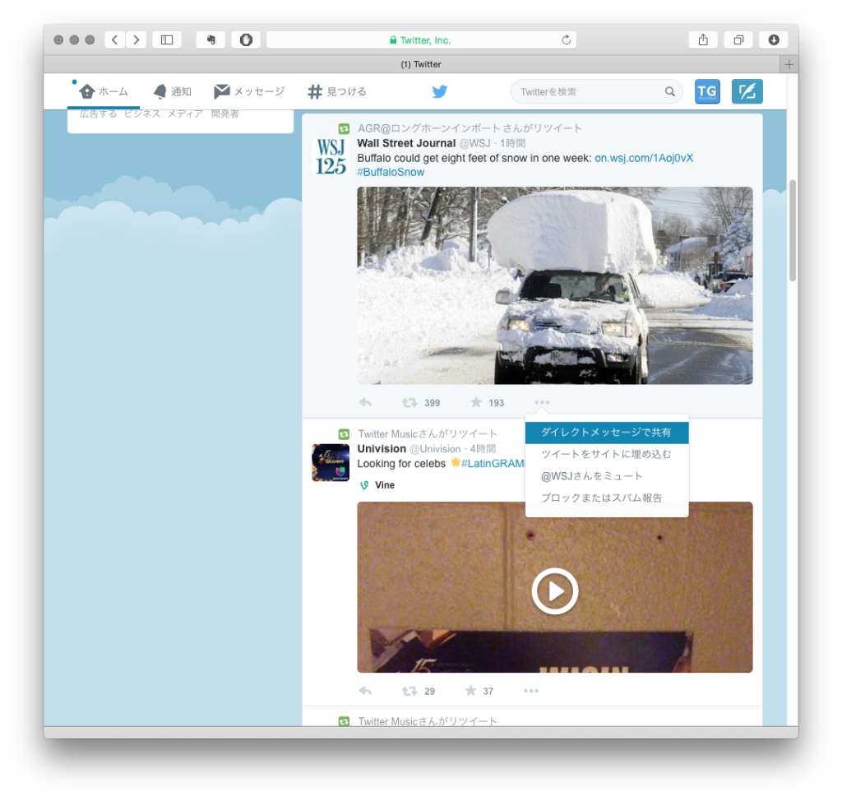Viewport: 842px width, 801px height.
Task: Select ツイートをサイトに埋め込む menu item
Action: pyautogui.click(x=607, y=455)
